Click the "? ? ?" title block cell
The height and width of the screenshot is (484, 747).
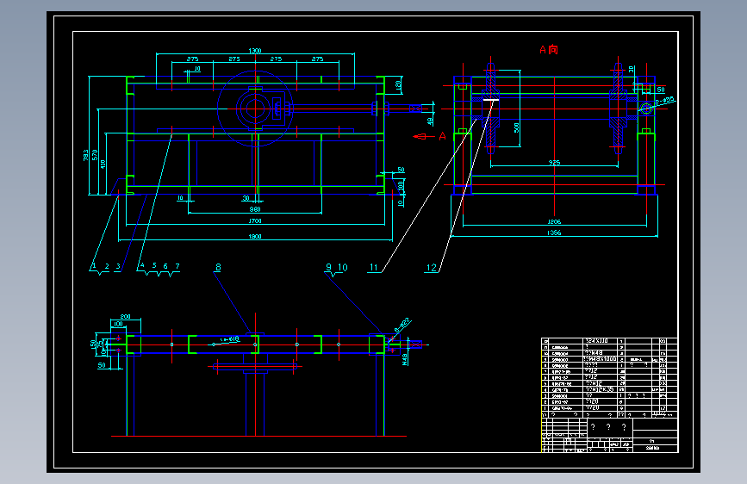pyautogui.click(x=608, y=427)
